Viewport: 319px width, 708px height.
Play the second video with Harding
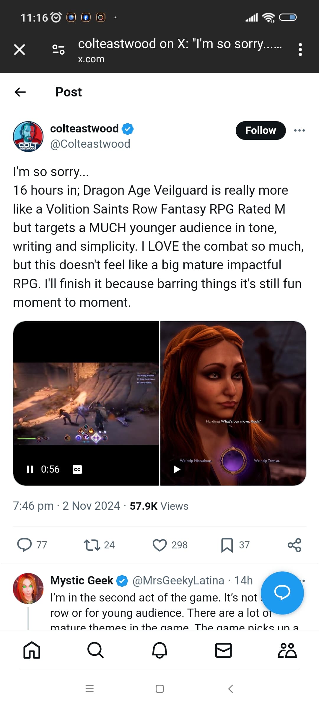pyautogui.click(x=177, y=469)
